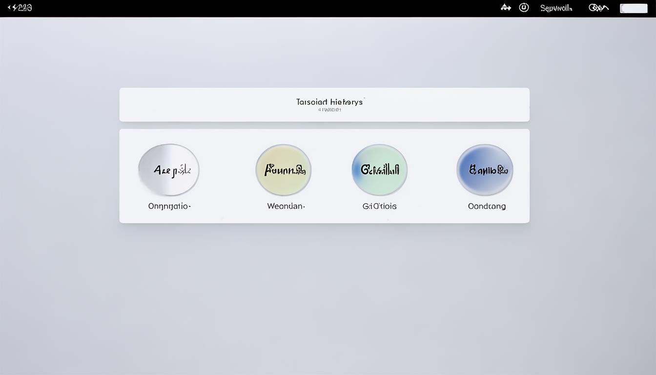Select the "Gi O'tiois" label
Viewport: 656px width, 375px height.
click(x=380, y=206)
